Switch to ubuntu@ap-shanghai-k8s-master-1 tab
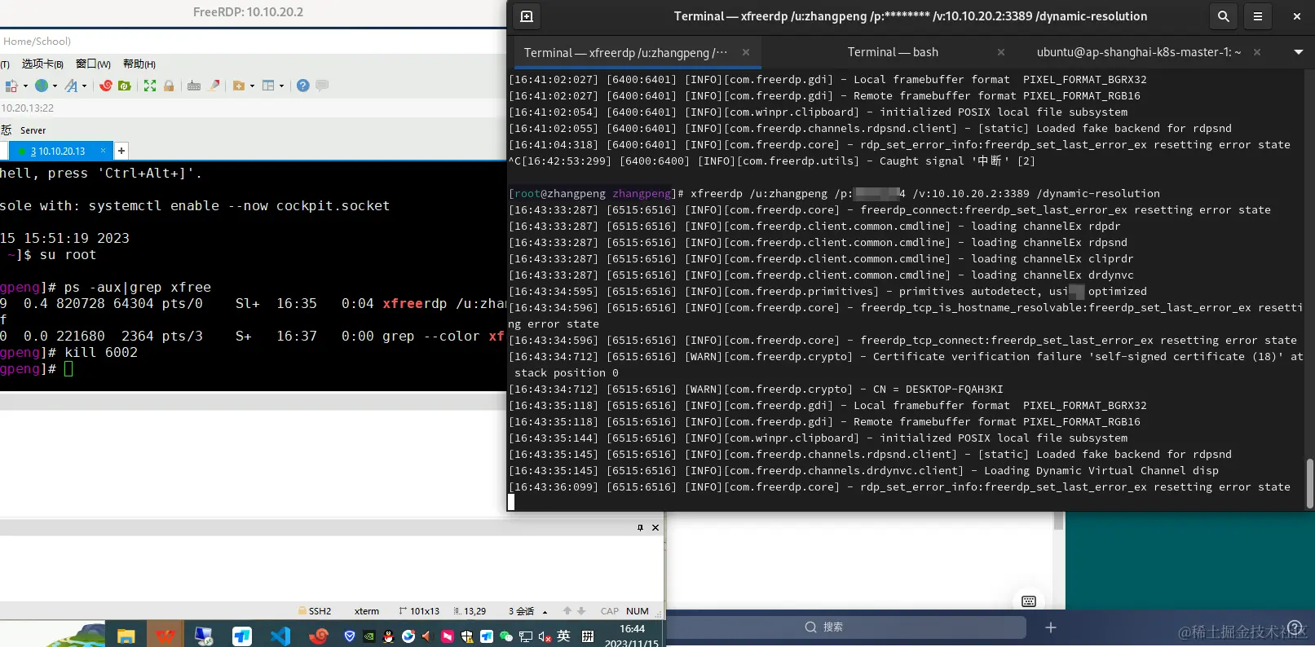 [1139, 52]
